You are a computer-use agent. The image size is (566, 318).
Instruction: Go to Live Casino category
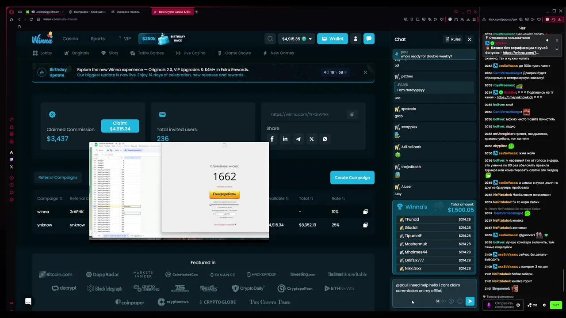191,53
